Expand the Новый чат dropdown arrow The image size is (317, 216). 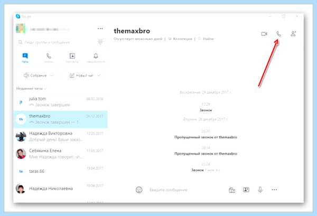point(98,76)
